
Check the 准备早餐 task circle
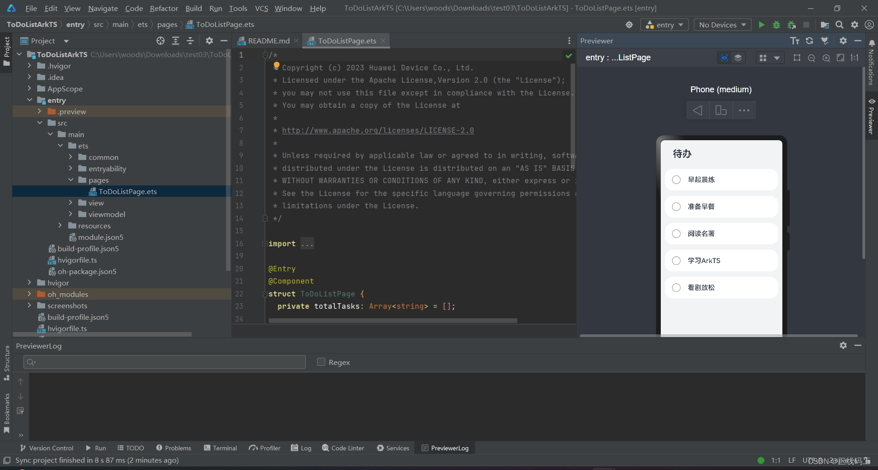coord(676,207)
